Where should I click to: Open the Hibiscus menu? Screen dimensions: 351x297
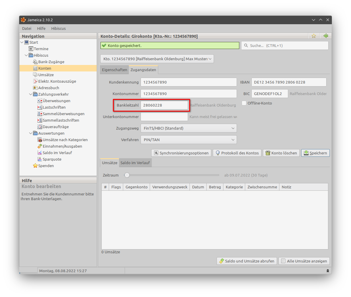pos(58,28)
